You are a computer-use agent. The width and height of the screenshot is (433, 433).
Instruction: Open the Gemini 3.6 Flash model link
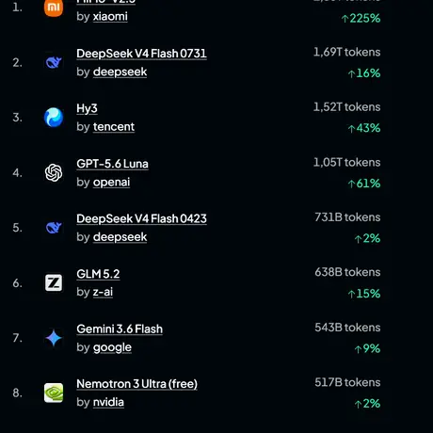pyautogui.click(x=120, y=329)
